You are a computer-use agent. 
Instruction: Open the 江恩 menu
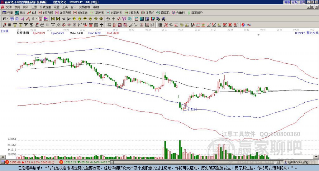[x=34, y=7]
